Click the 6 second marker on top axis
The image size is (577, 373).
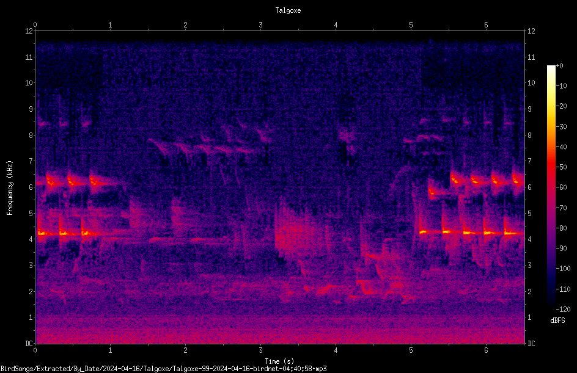click(486, 25)
